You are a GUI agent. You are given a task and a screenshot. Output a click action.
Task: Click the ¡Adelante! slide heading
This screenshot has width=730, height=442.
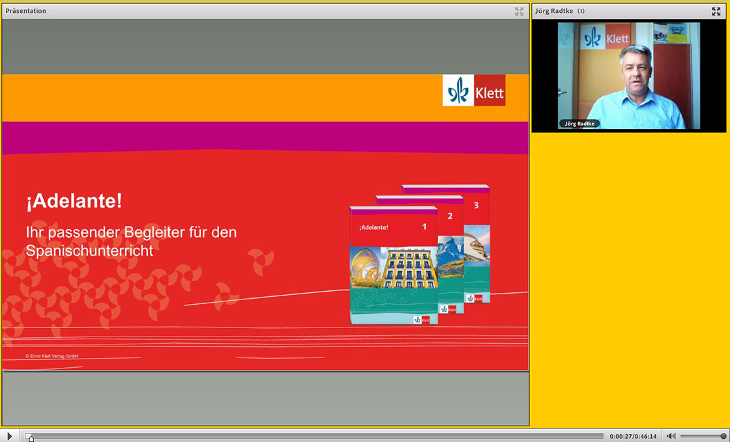pos(74,201)
